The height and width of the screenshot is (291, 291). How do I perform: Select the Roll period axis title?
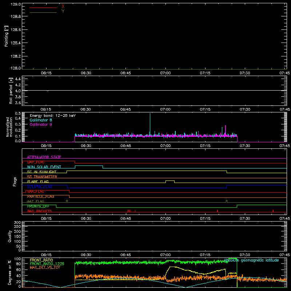point(11,91)
